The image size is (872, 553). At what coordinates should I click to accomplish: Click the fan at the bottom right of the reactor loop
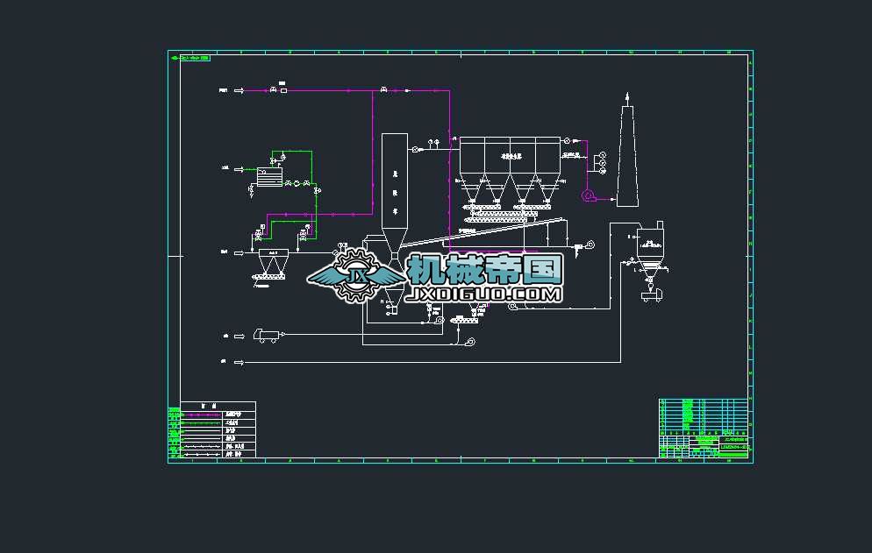click(470, 342)
